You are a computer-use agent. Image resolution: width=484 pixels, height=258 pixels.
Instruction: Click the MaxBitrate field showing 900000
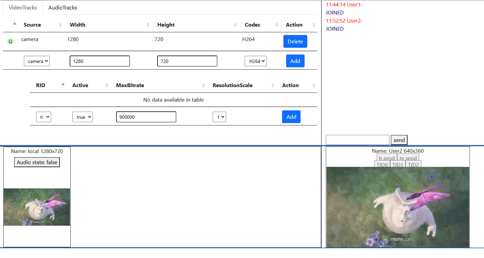[x=146, y=117]
